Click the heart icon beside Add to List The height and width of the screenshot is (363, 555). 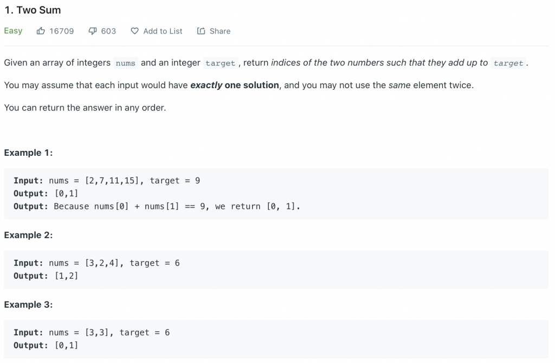pos(135,31)
